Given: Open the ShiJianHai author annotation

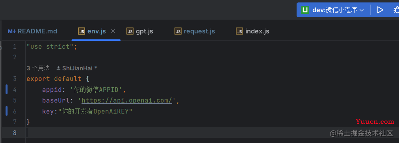Looking at the screenshot, I should point(77,68).
